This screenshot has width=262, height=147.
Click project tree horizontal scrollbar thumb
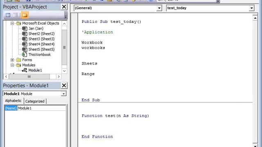click(x=29, y=77)
